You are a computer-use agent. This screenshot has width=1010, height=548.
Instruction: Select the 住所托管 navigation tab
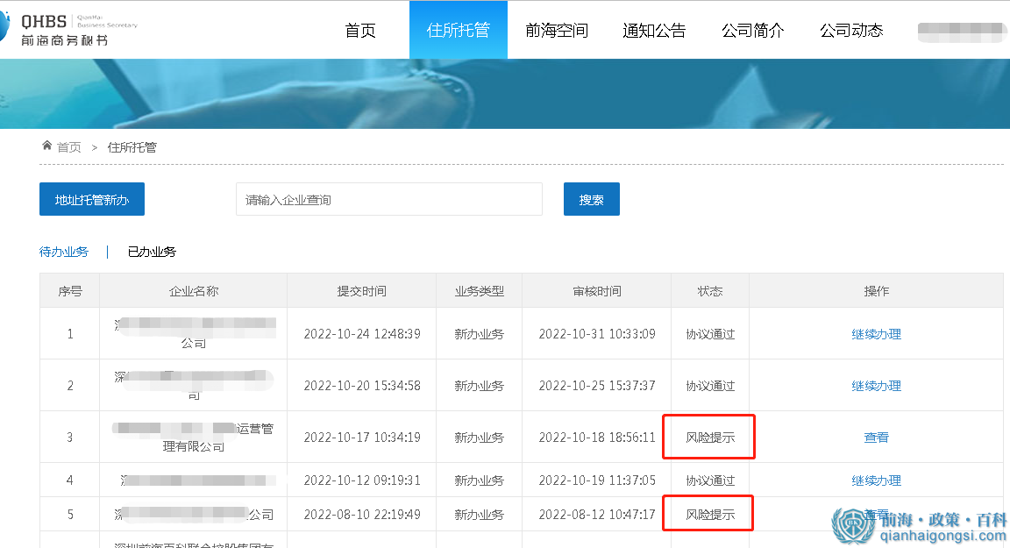pyautogui.click(x=458, y=29)
